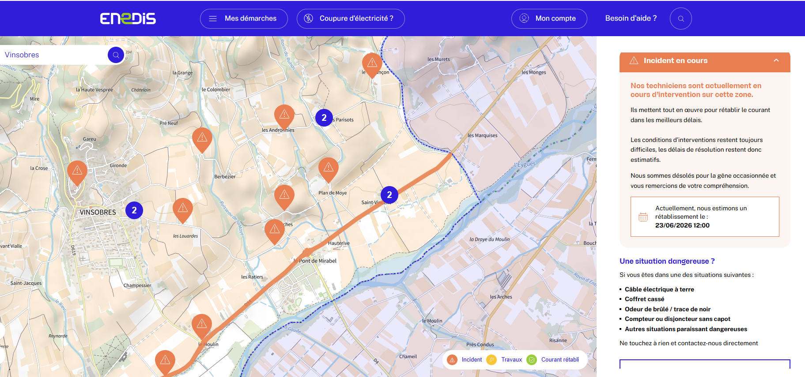Select the cluster marker 2 beside VINSOBRES
The height and width of the screenshot is (377, 805).
(x=134, y=210)
